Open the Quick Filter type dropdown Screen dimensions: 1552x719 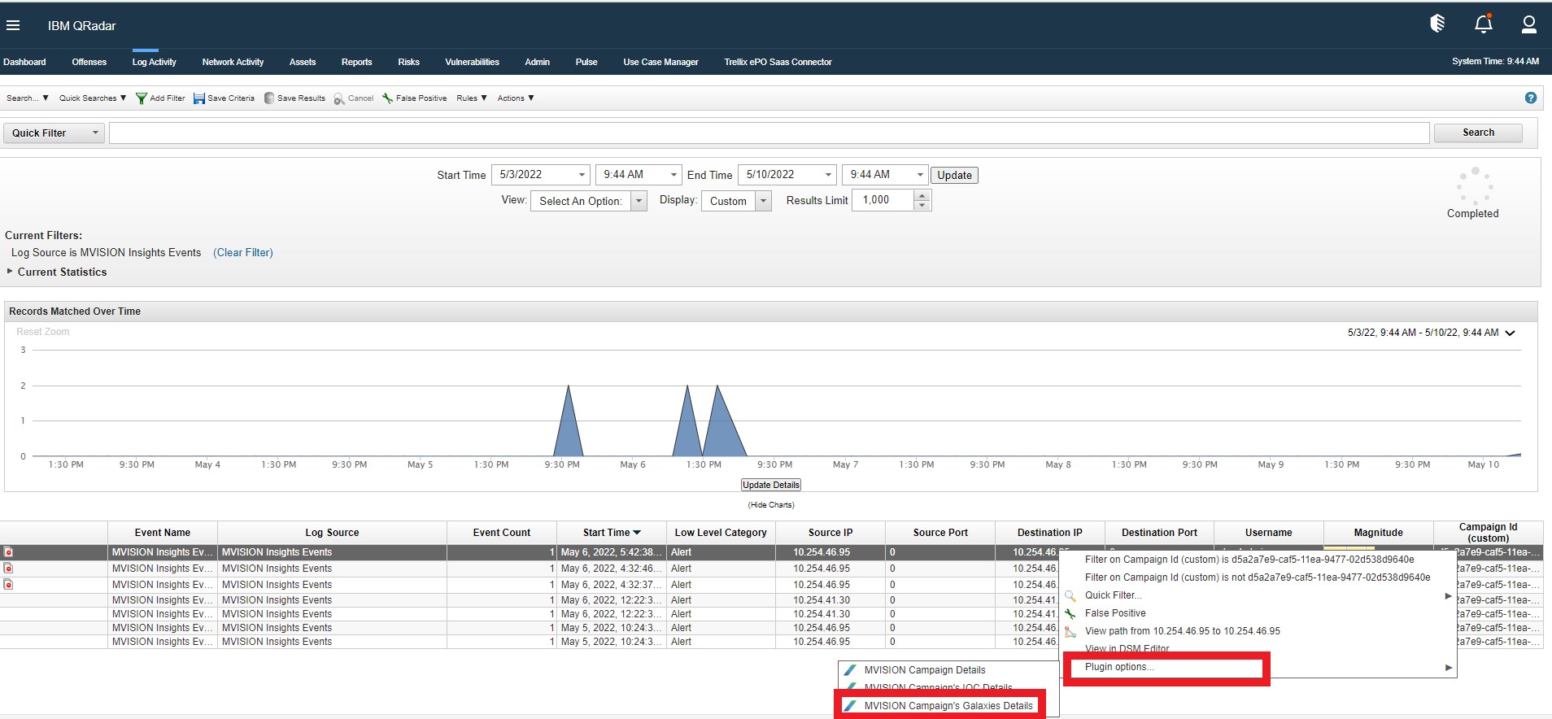[x=54, y=133]
